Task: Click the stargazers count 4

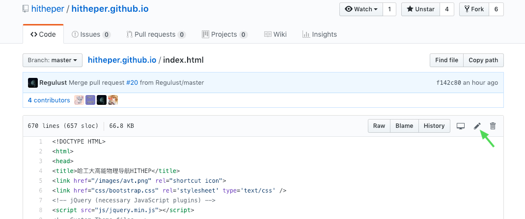Action: pyautogui.click(x=447, y=9)
